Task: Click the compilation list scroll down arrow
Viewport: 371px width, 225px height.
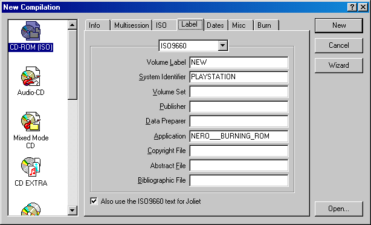Action: pyautogui.click(x=73, y=210)
